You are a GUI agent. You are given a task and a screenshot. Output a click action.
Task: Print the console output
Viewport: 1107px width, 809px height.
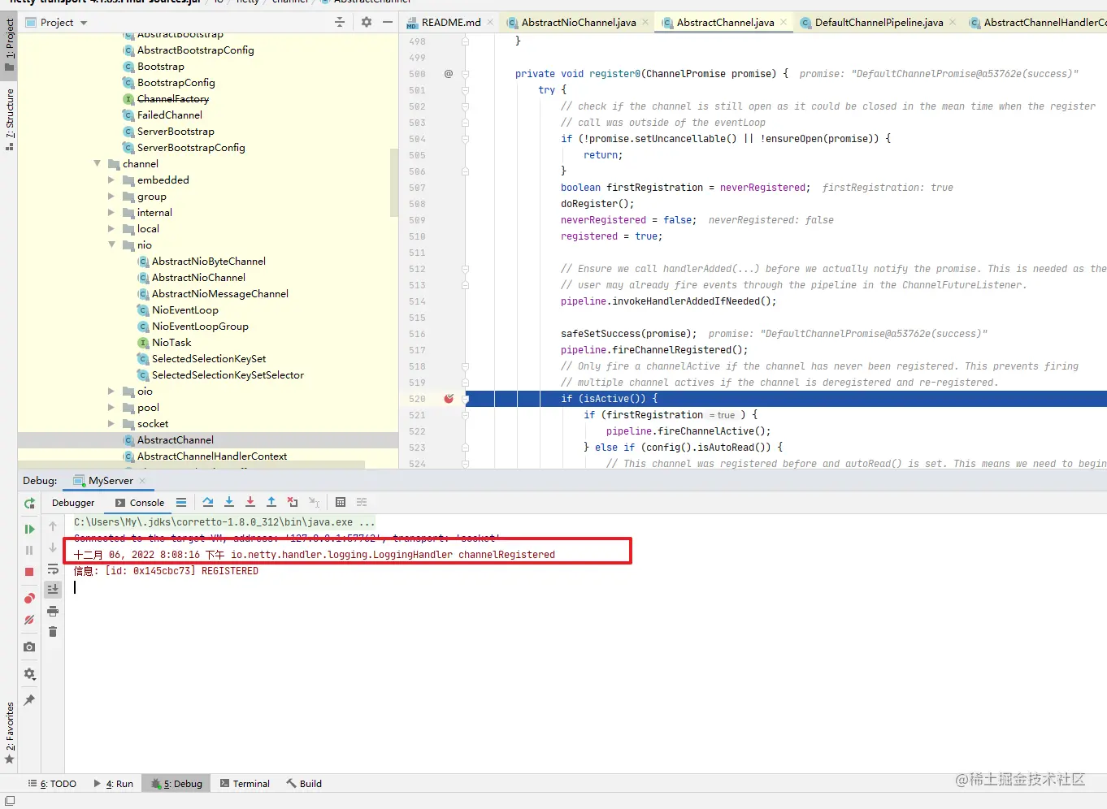click(53, 611)
